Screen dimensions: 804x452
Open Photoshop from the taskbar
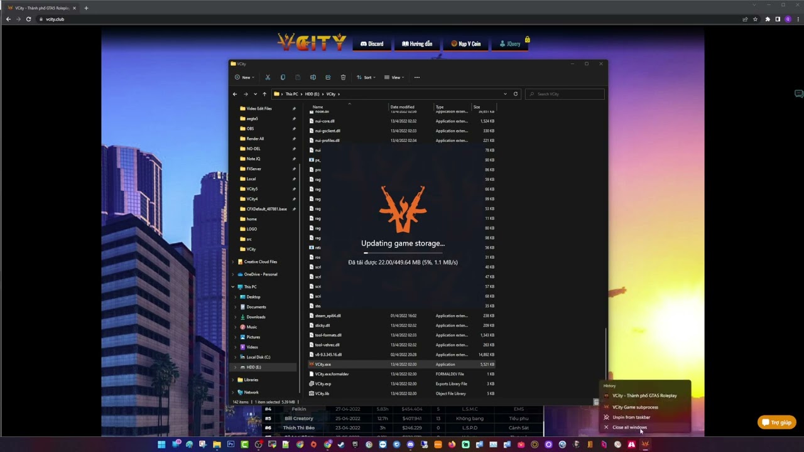point(231,444)
